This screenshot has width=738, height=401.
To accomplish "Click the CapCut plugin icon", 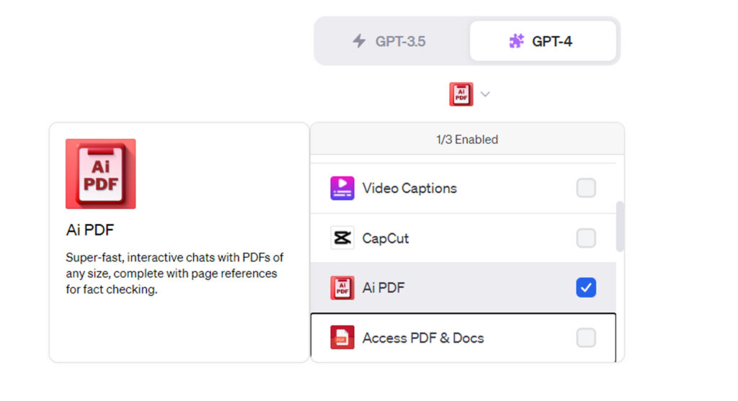I will click(342, 238).
